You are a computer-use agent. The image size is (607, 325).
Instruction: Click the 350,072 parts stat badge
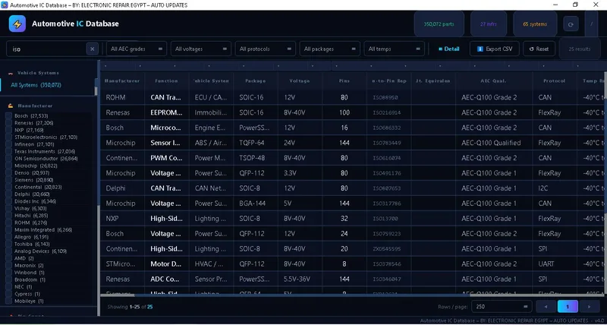pos(439,24)
